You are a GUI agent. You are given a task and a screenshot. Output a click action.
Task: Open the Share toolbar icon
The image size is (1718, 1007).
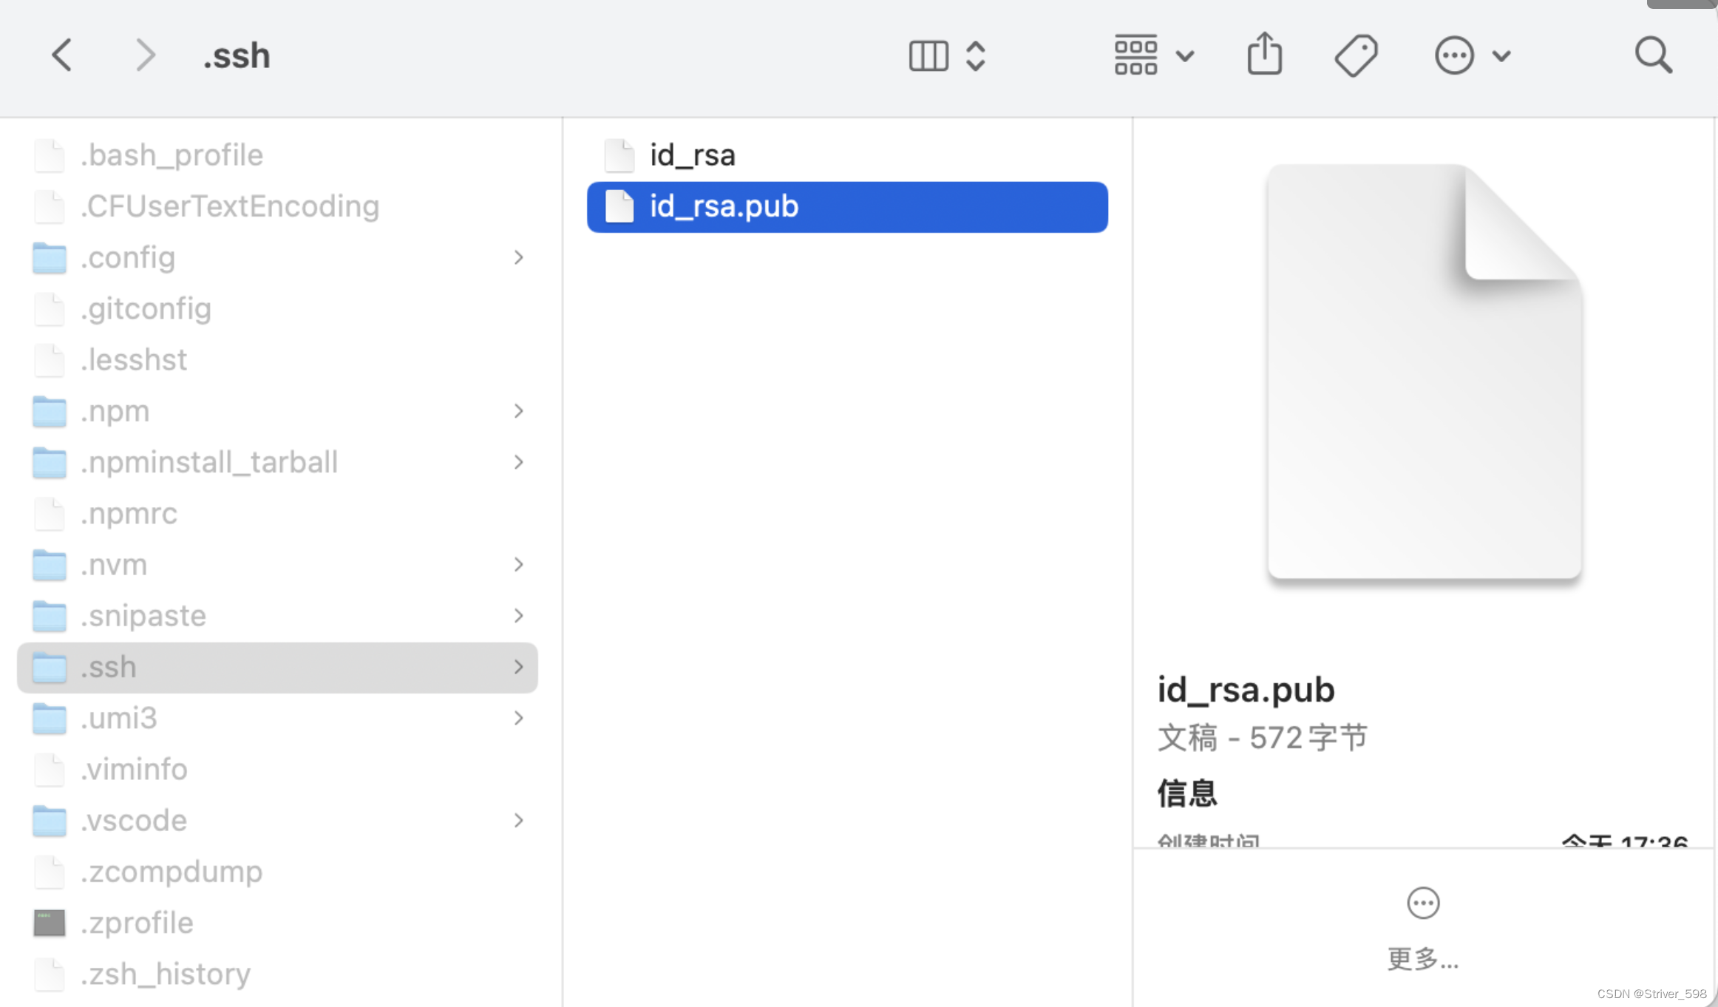click(1264, 55)
